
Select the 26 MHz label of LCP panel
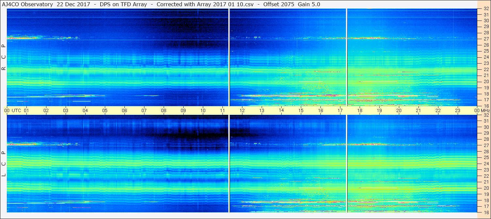[486, 152]
